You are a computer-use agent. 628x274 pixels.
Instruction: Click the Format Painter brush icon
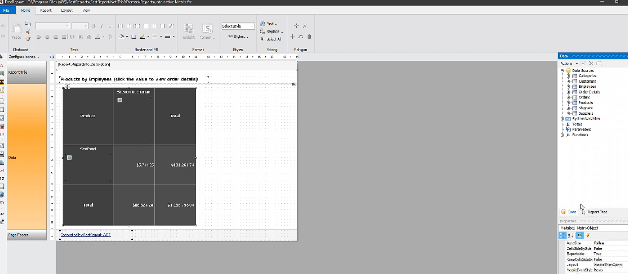(x=28, y=39)
